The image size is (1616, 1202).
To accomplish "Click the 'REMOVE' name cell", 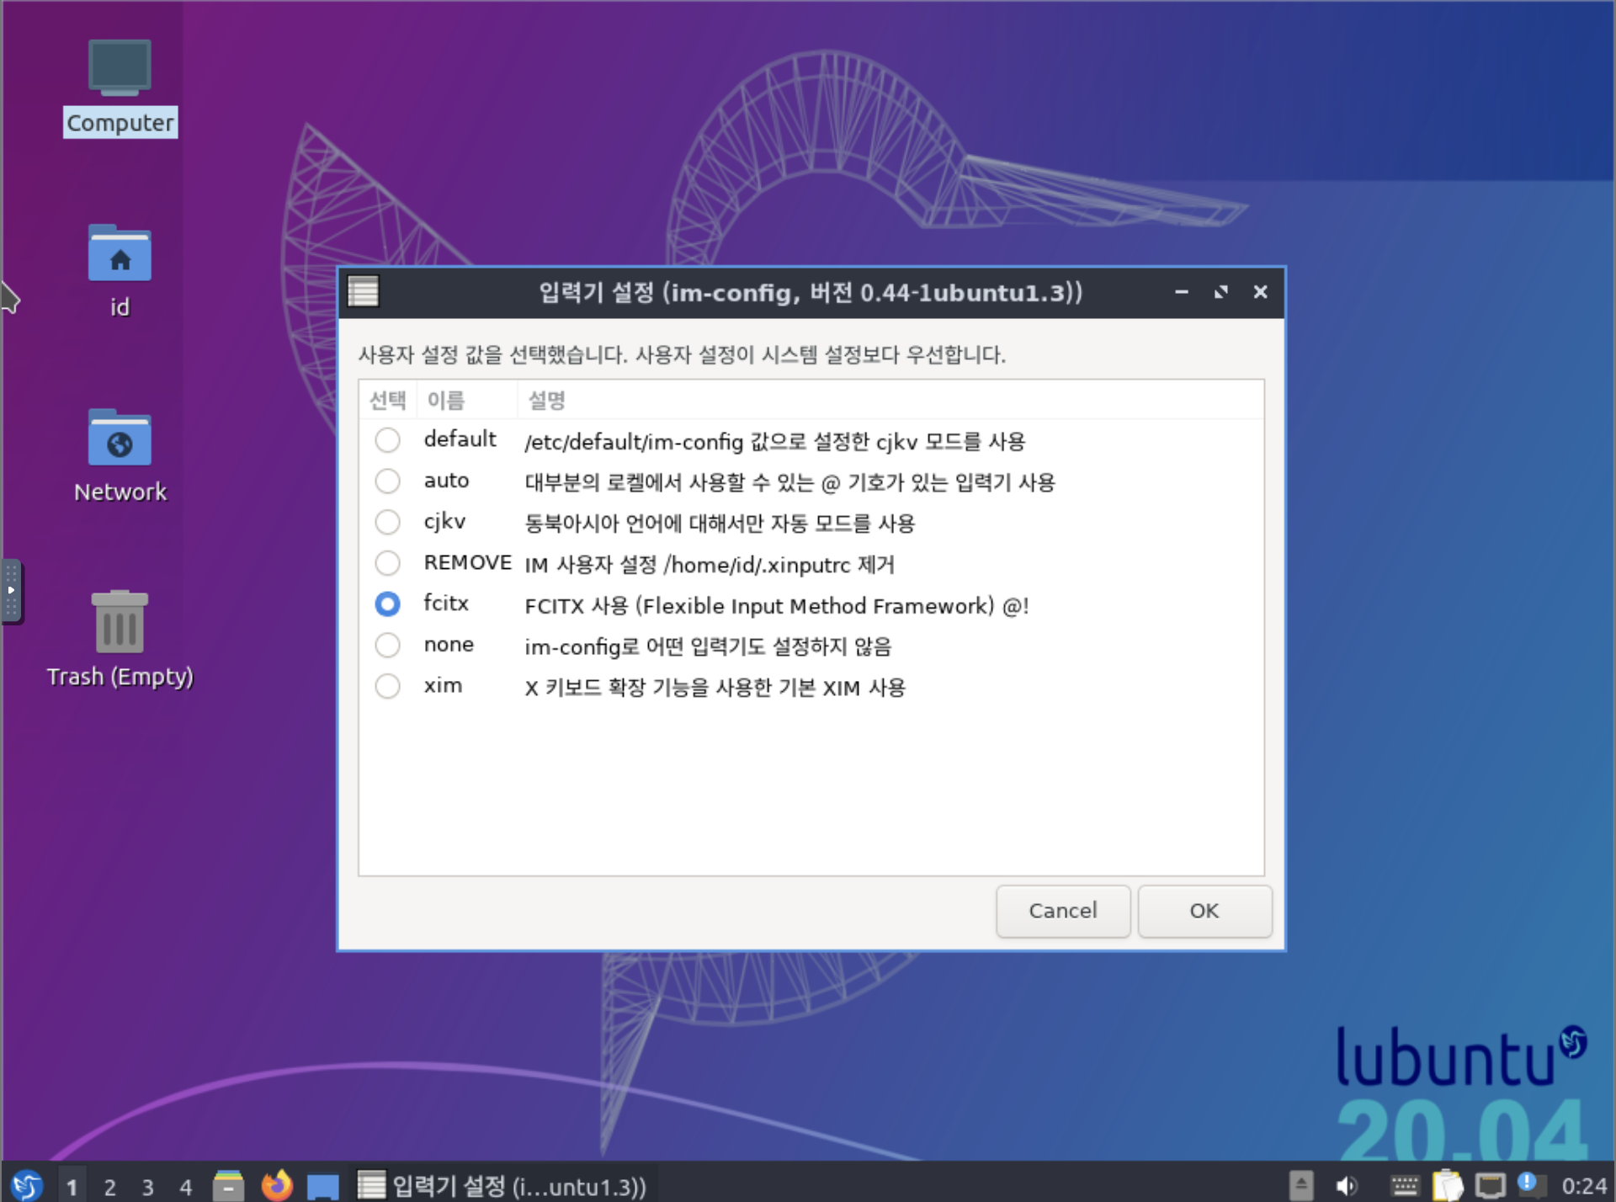I will [467, 562].
